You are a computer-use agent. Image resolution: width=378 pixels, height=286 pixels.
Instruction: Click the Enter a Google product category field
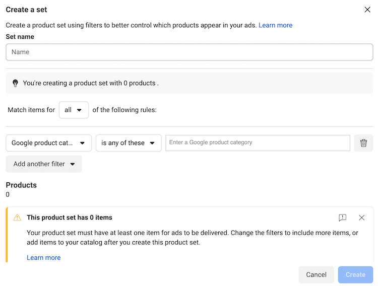coord(258,142)
